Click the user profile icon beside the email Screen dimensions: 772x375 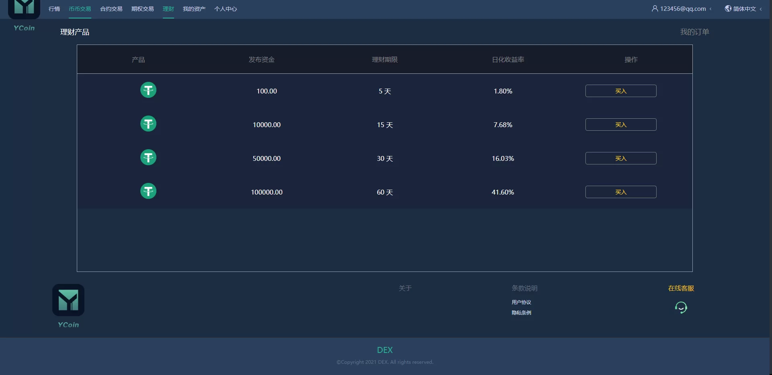click(655, 8)
